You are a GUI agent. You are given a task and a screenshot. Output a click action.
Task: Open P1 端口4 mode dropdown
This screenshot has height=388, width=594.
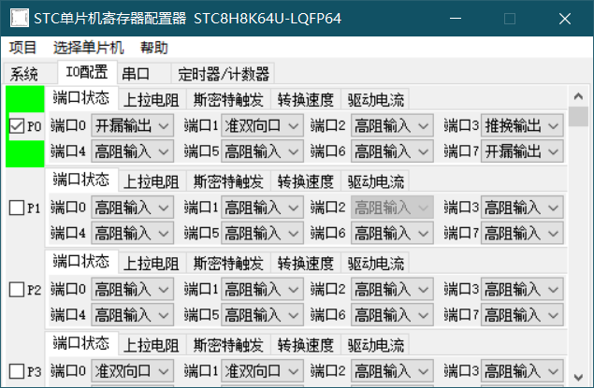coord(132,233)
